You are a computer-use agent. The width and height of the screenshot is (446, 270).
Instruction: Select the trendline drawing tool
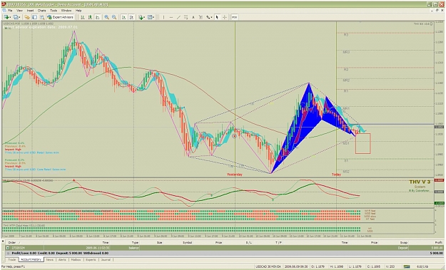pyautogui.click(x=178, y=17)
